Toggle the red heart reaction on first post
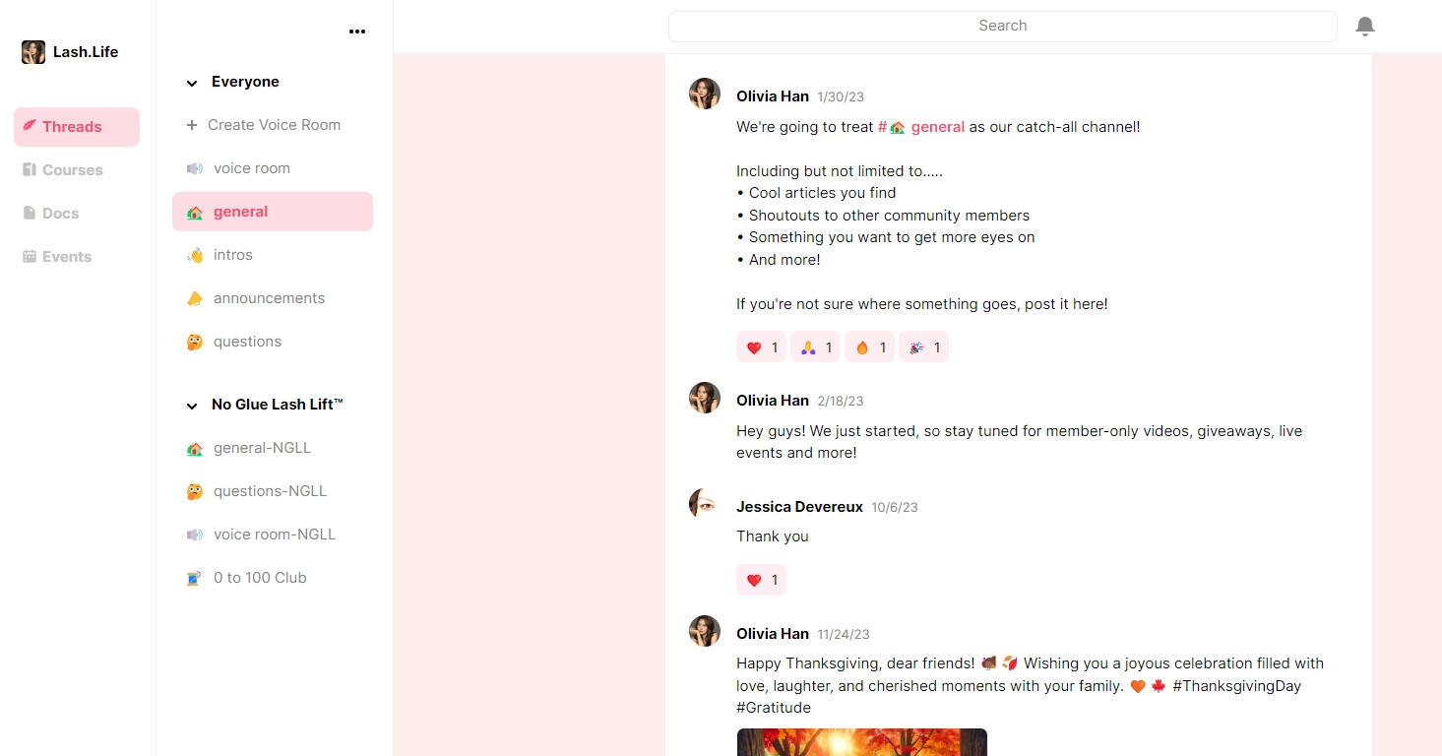 click(x=761, y=347)
